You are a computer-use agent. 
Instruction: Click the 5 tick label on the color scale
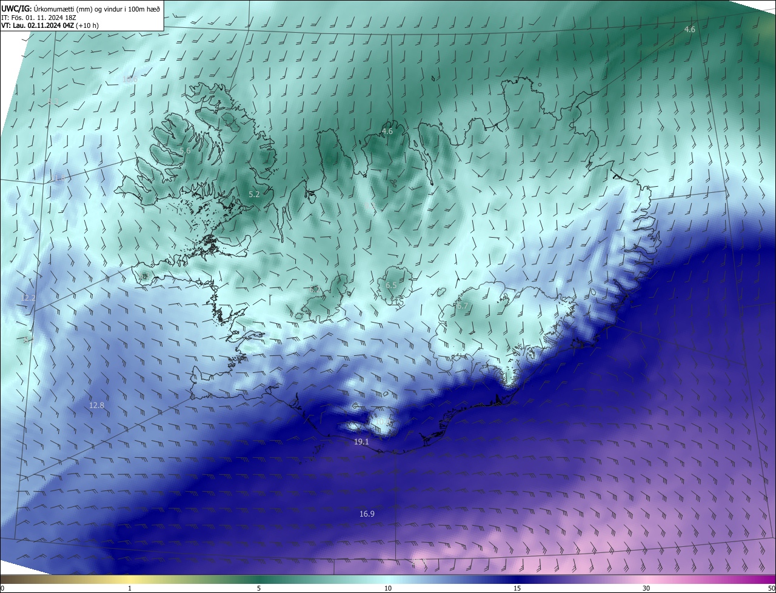click(259, 588)
